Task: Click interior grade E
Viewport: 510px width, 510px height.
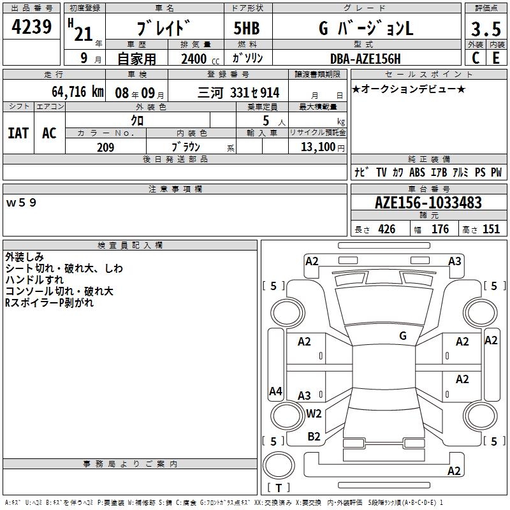Action: 496,58
